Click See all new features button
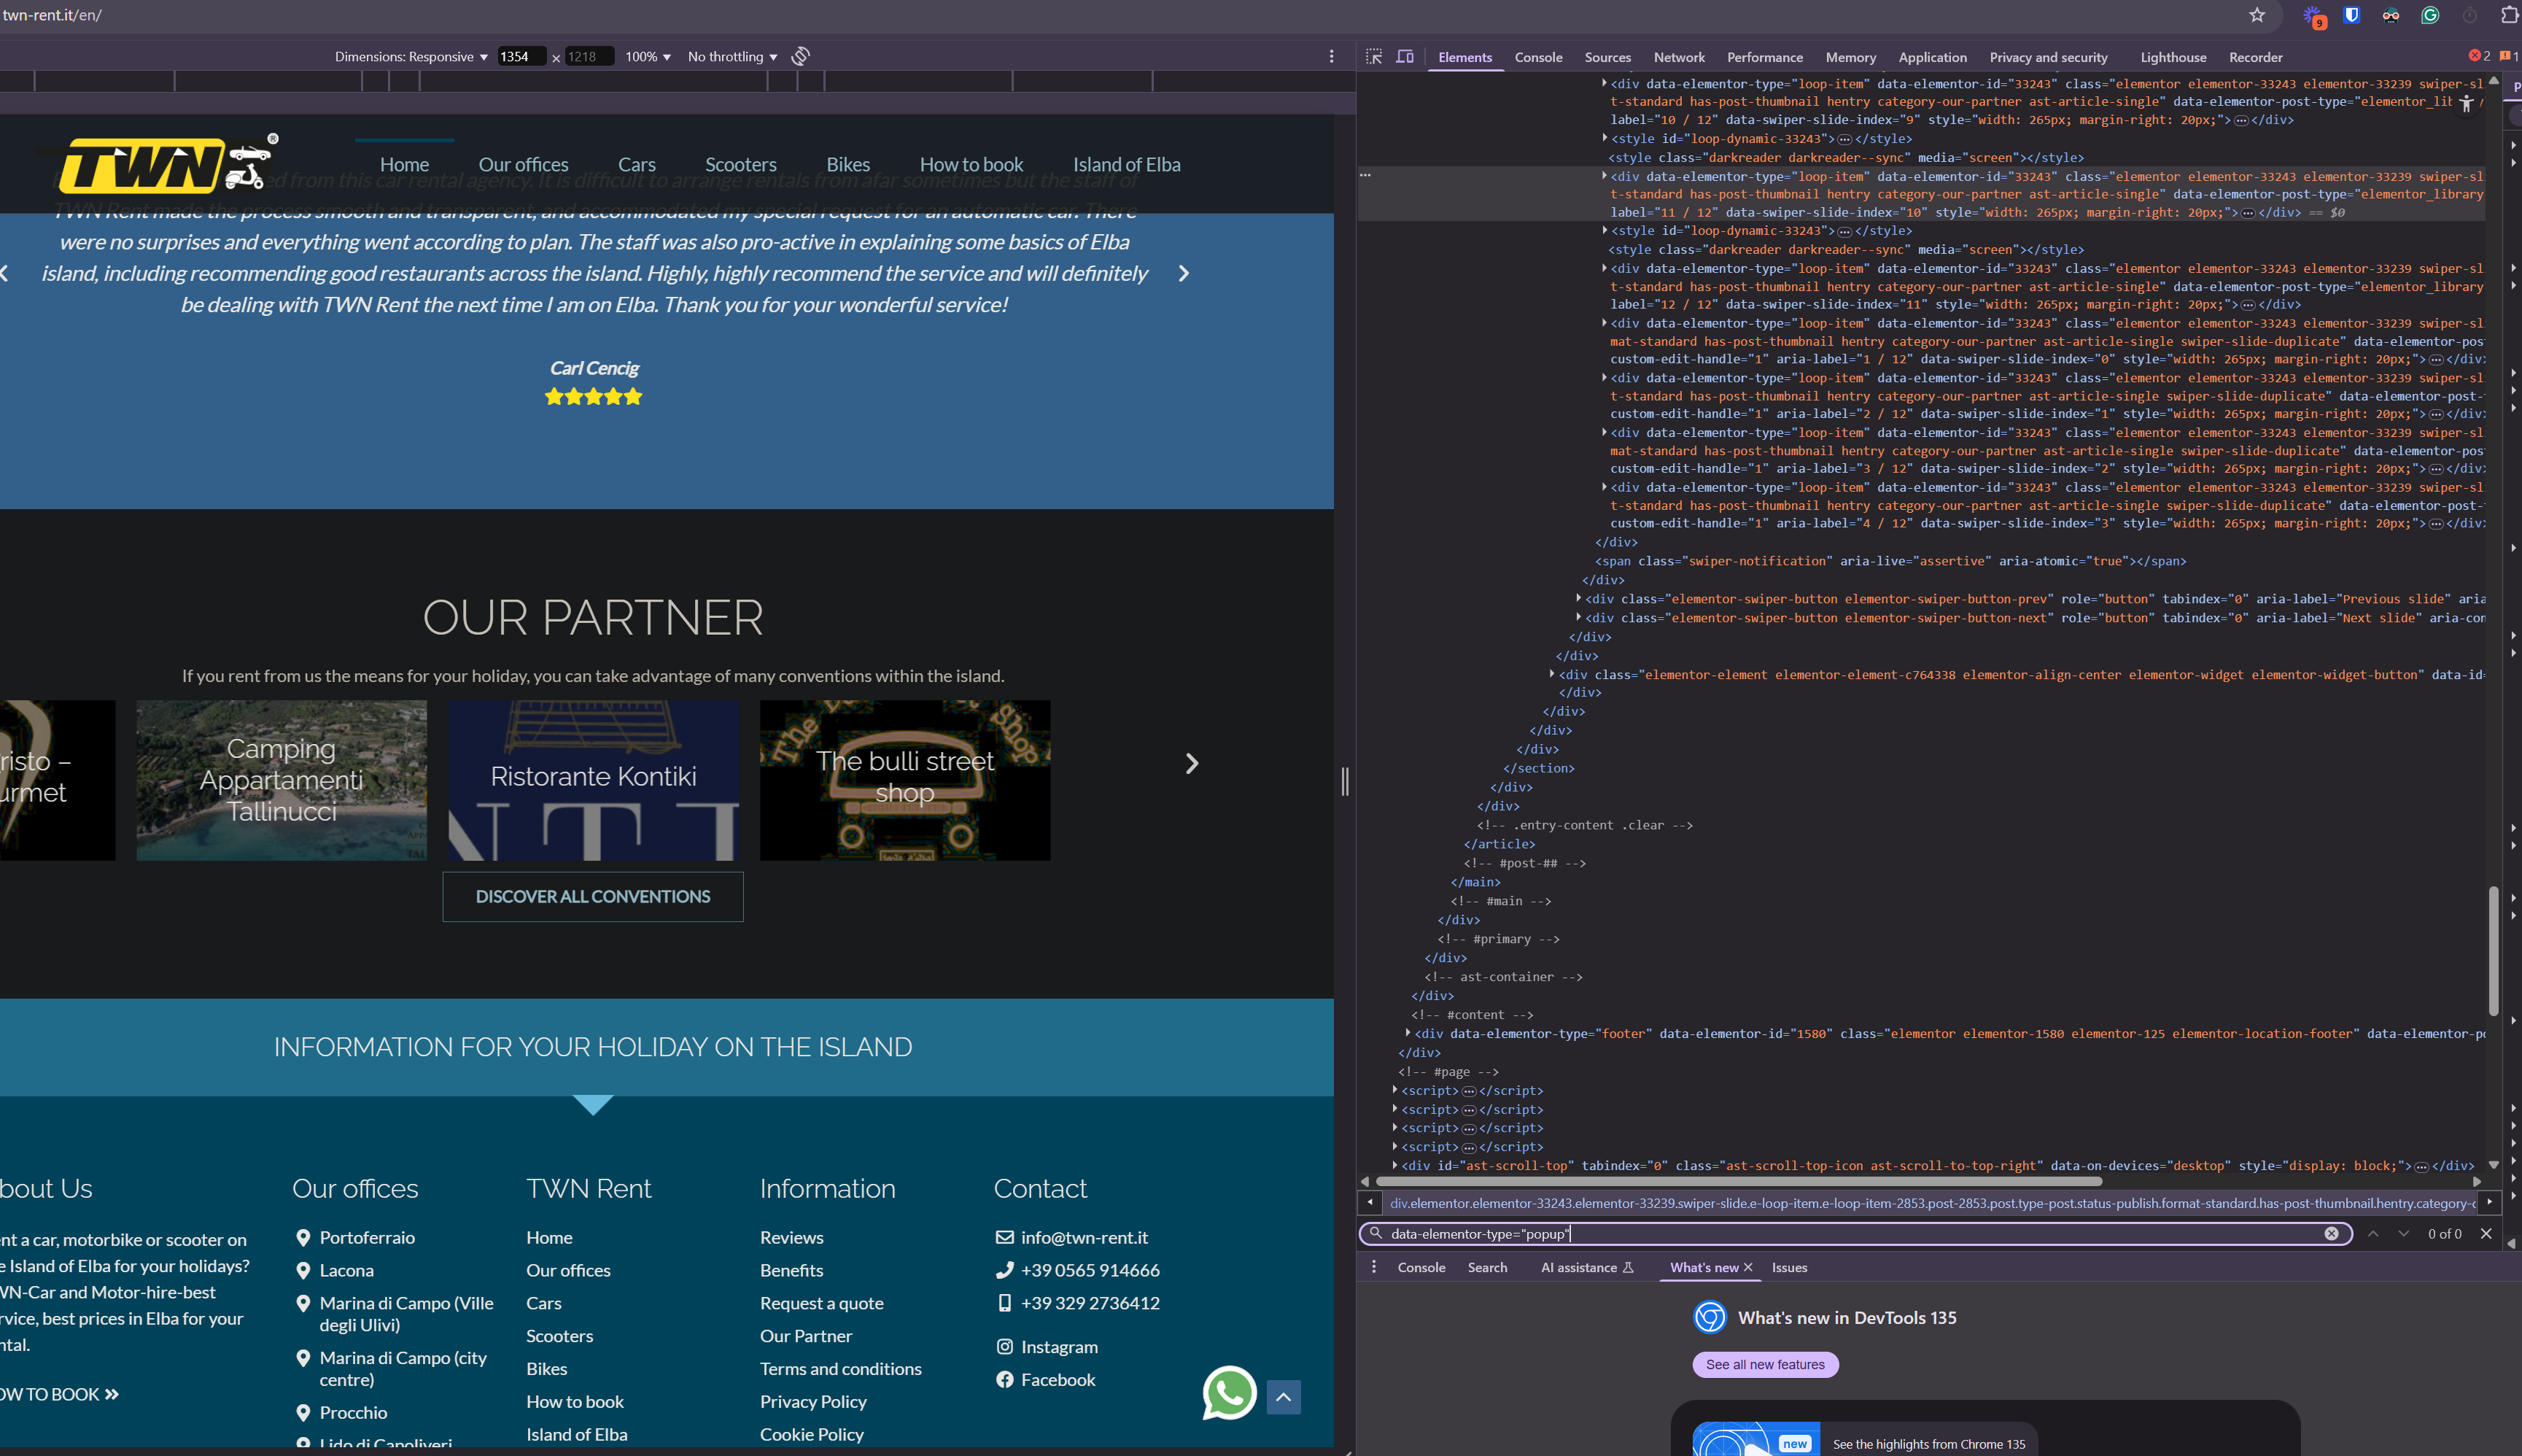 coord(1765,1364)
